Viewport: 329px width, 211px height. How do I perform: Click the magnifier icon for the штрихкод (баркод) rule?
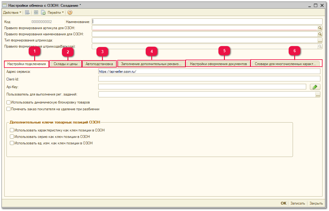point(320,46)
